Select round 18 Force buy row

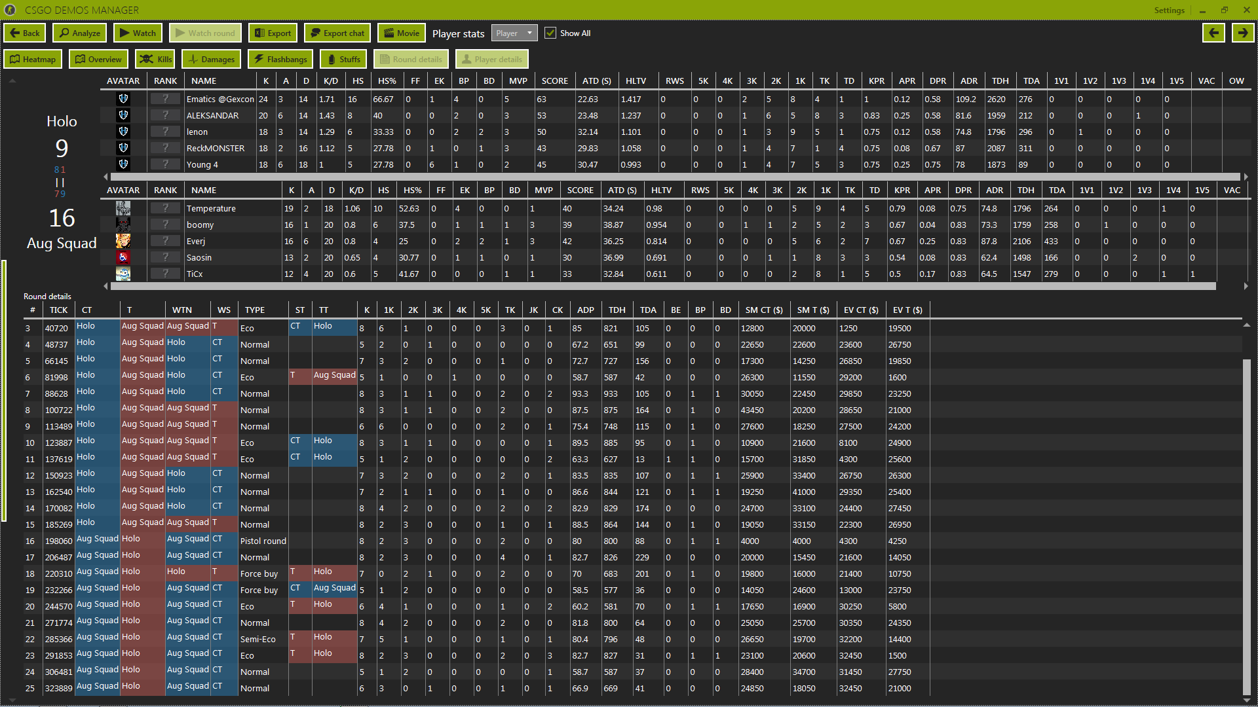pos(632,573)
